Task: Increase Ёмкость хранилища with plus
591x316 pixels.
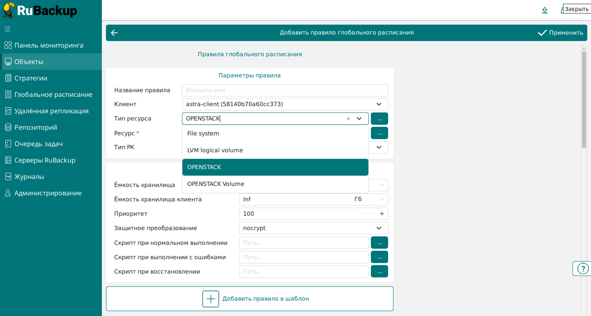Action: tap(382, 185)
